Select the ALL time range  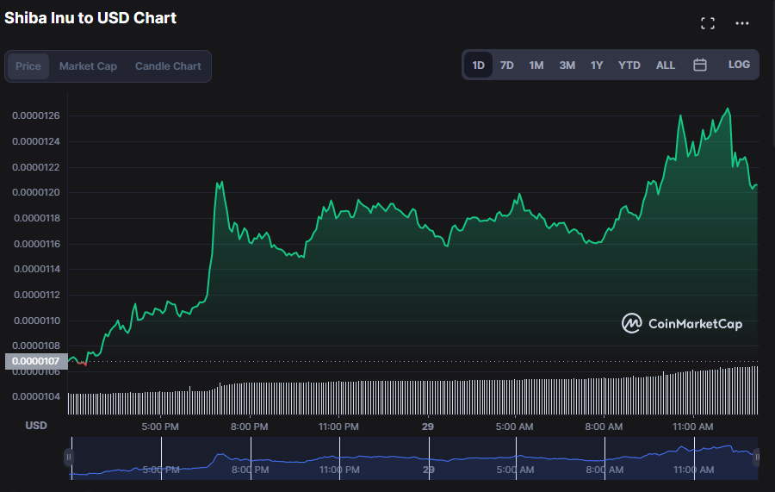click(666, 65)
